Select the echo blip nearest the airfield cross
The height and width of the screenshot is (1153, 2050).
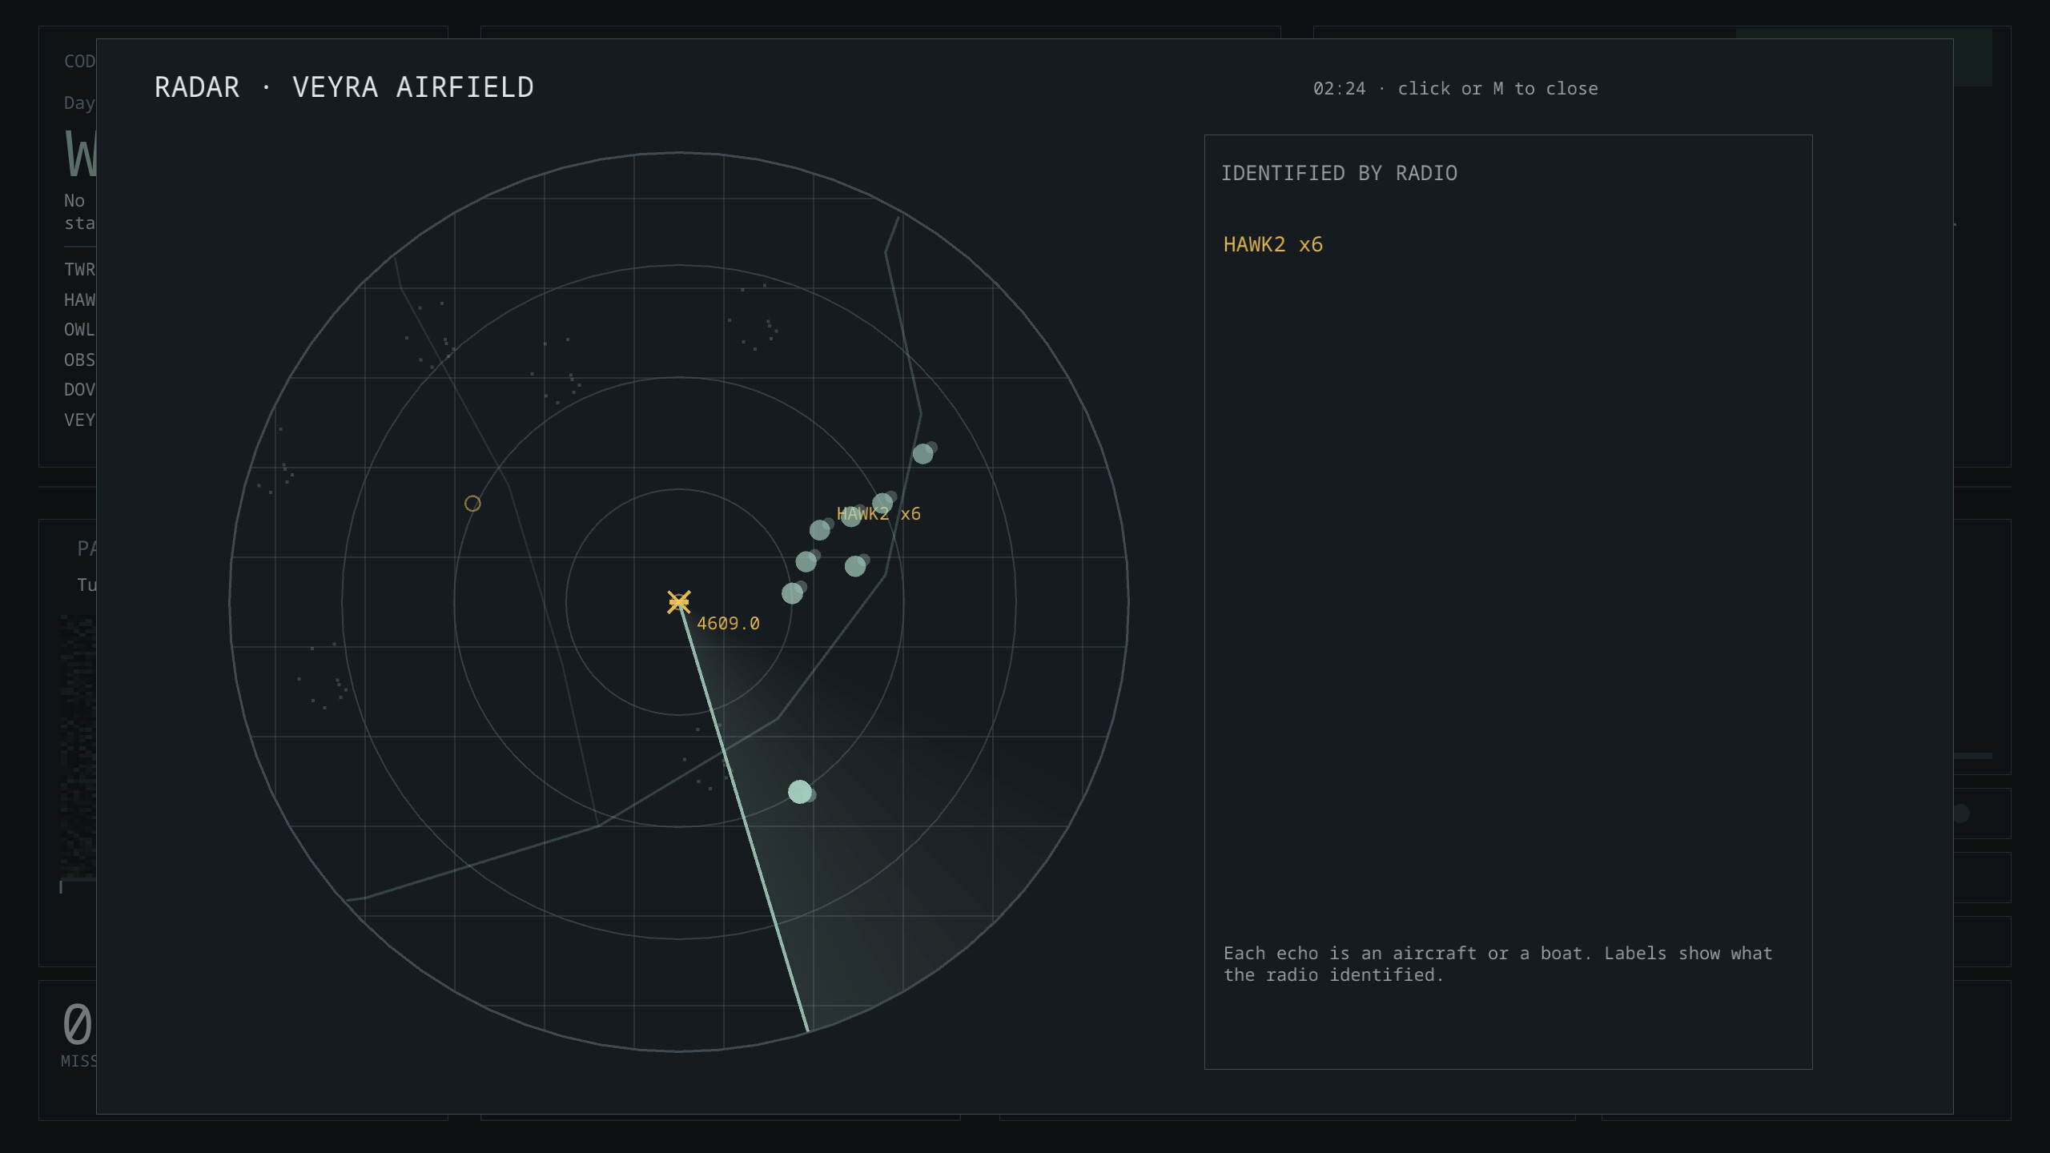pos(793,593)
